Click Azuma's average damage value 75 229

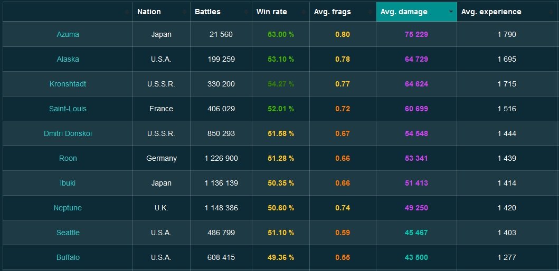[416, 34]
